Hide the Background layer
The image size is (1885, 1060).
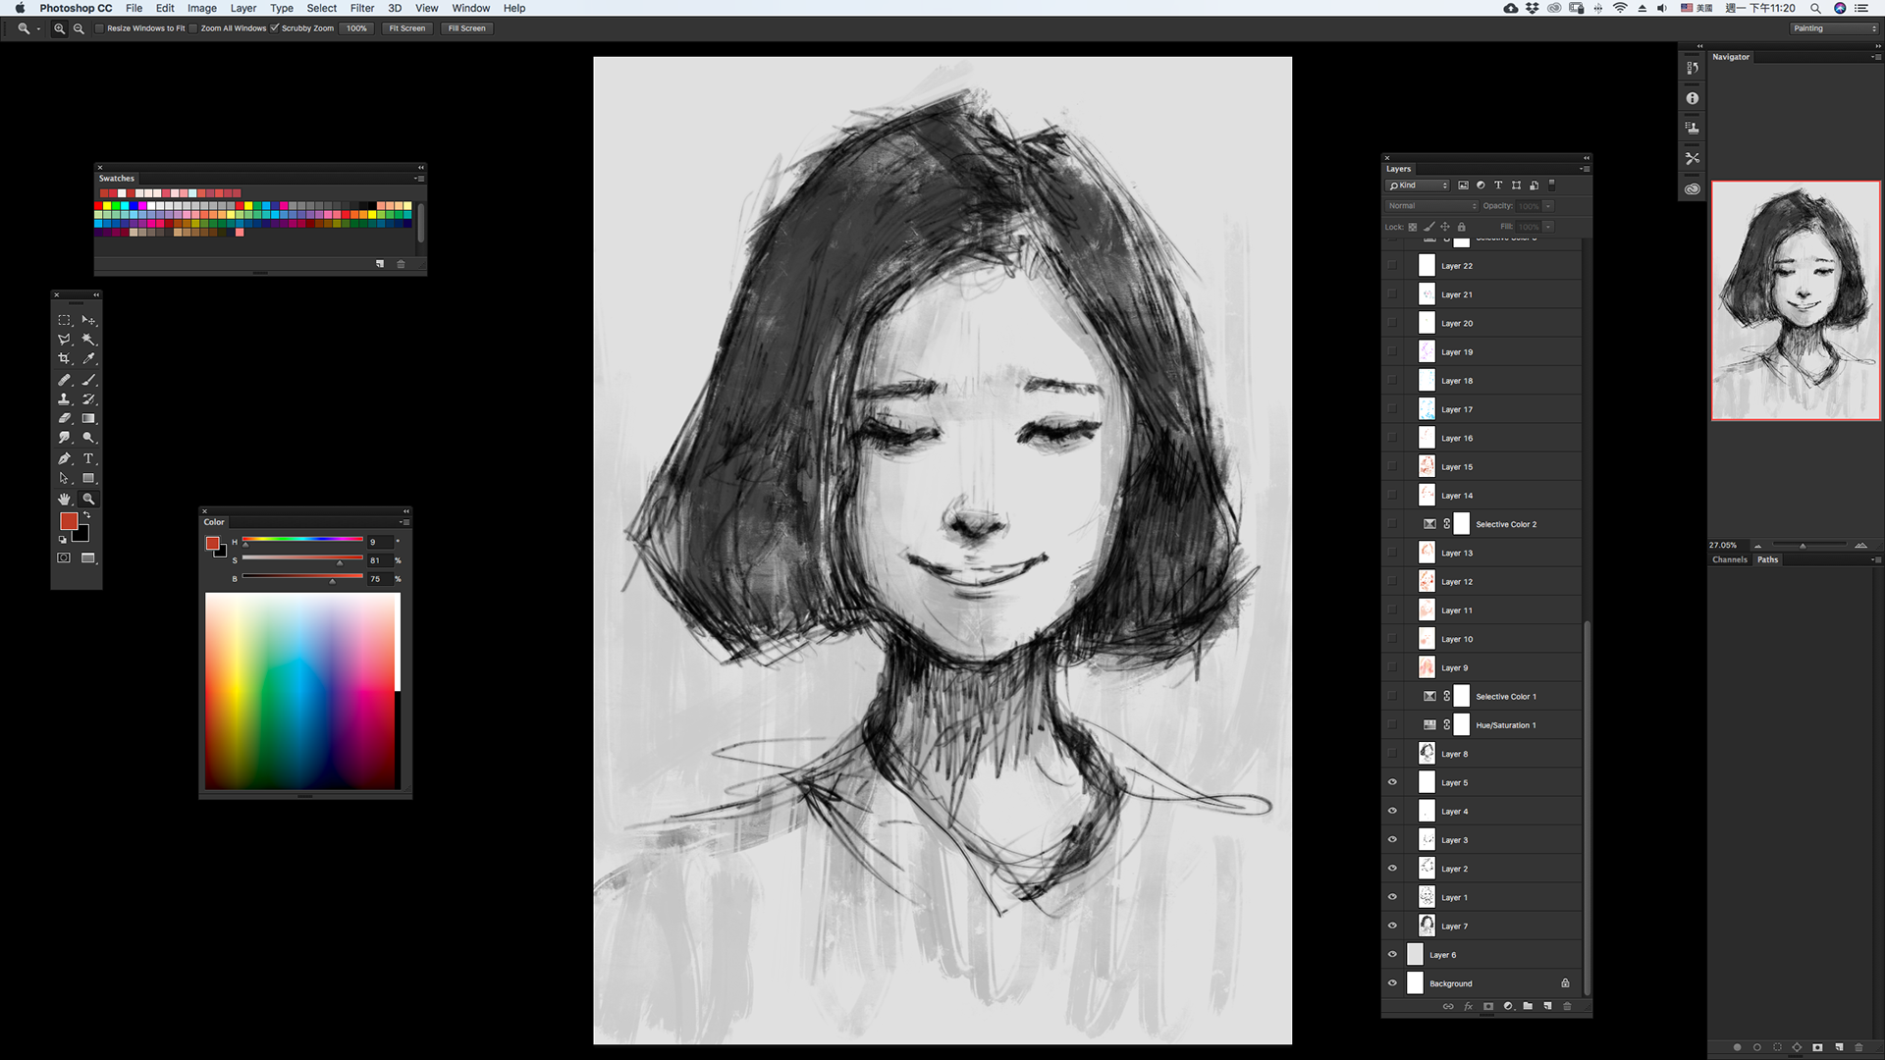click(x=1392, y=983)
